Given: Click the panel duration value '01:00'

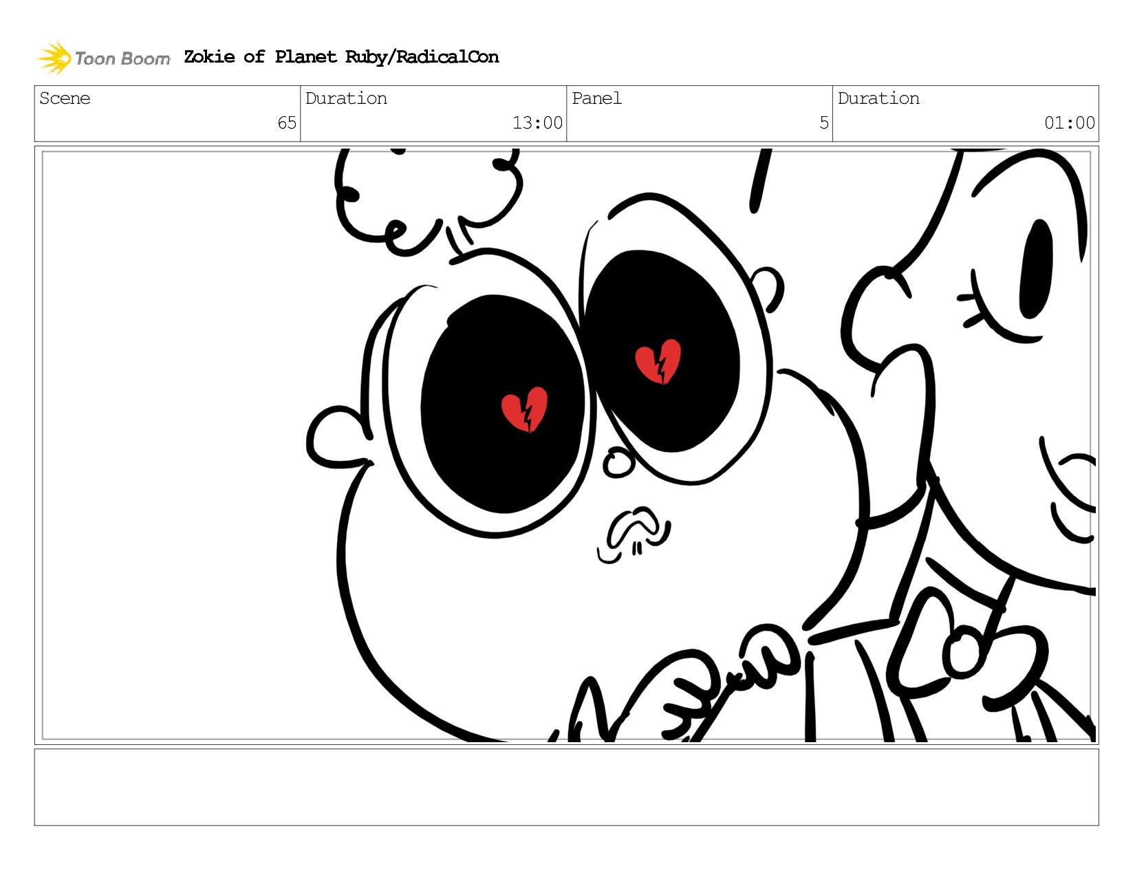Looking at the screenshot, I should pos(1070,123).
